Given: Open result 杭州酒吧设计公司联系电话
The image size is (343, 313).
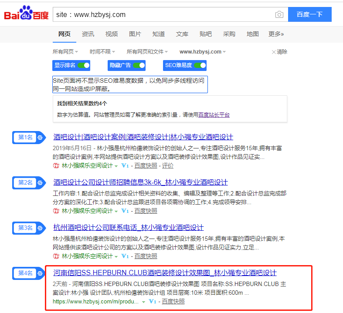Looking at the screenshot, I should pos(129,228).
